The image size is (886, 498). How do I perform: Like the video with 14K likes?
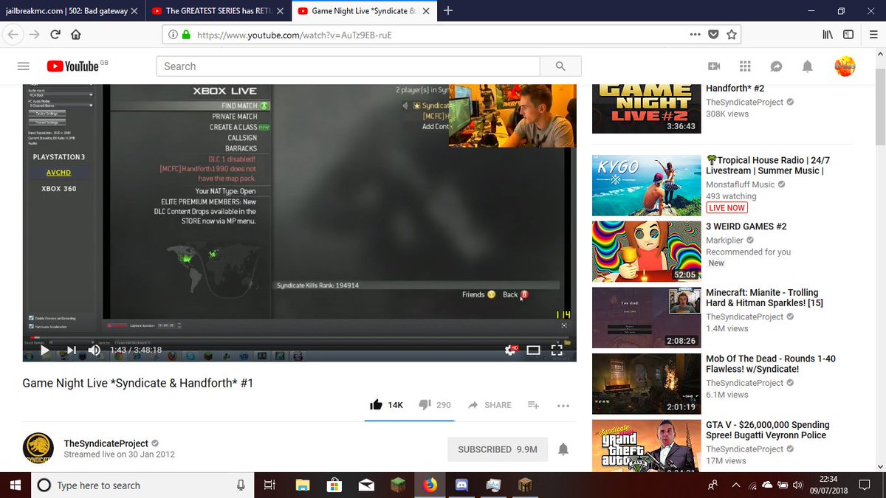(387, 405)
